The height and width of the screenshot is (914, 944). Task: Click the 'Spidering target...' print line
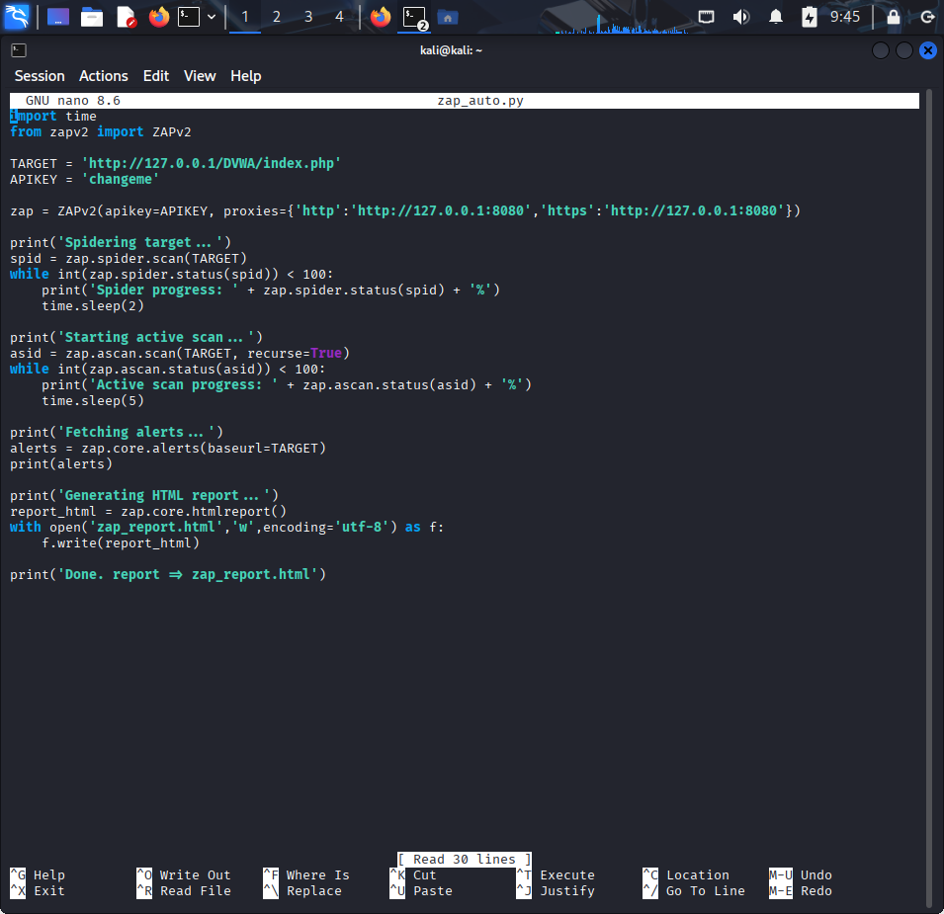[121, 242]
